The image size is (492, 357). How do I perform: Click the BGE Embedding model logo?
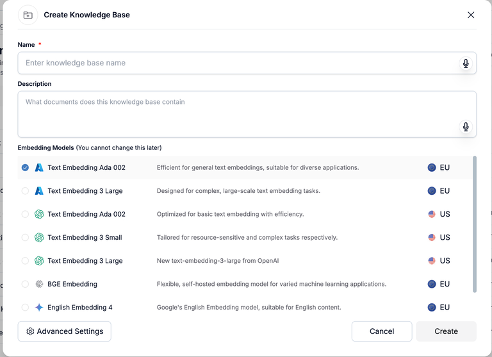[x=39, y=284]
